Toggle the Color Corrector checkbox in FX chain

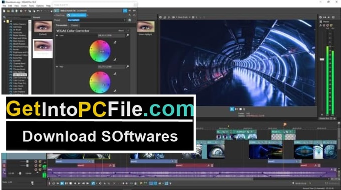[69, 15]
